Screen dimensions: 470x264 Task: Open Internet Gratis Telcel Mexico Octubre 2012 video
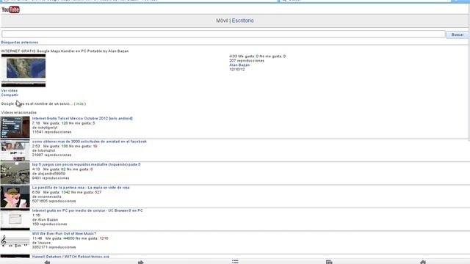point(82,119)
